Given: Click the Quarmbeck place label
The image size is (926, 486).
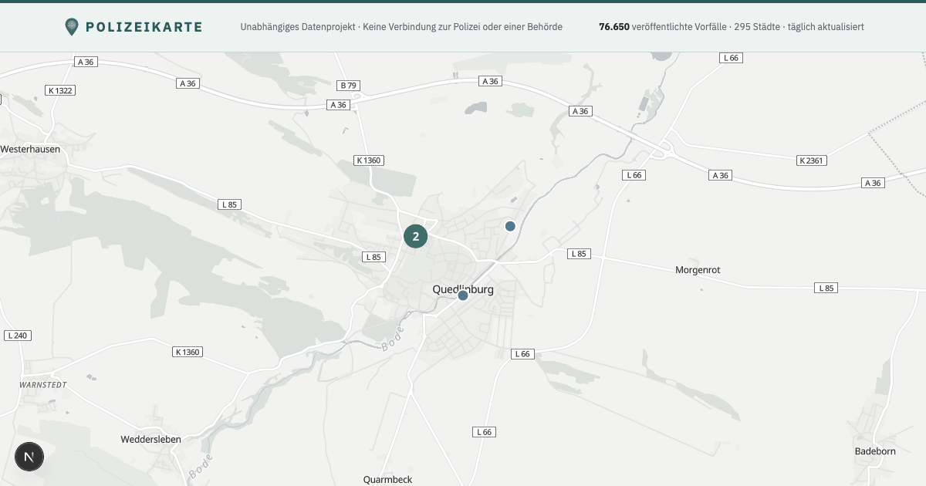Looking at the screenshot, I should pos(387,480).
